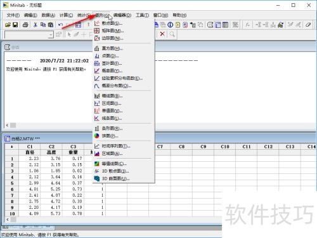Open the 窗口(W) Window menu
The width and height of the screenshot is (317, 238).
[160, 15]
